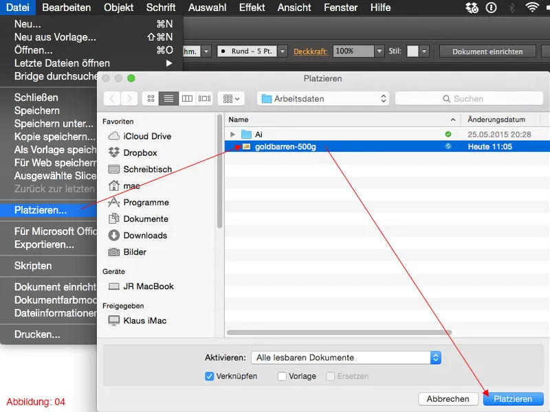Open the Rund - 5 Pt. brush dropdown
The width and height of the screenshot is (550, 412).
click(x=283, y=51)
